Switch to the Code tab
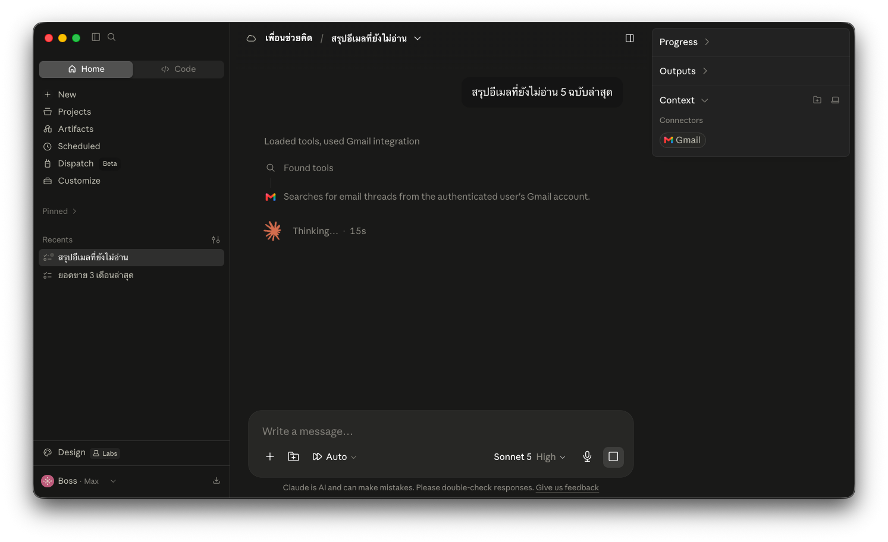The width and height of the screenshot is (888, 542). click(x=178, y=69)
